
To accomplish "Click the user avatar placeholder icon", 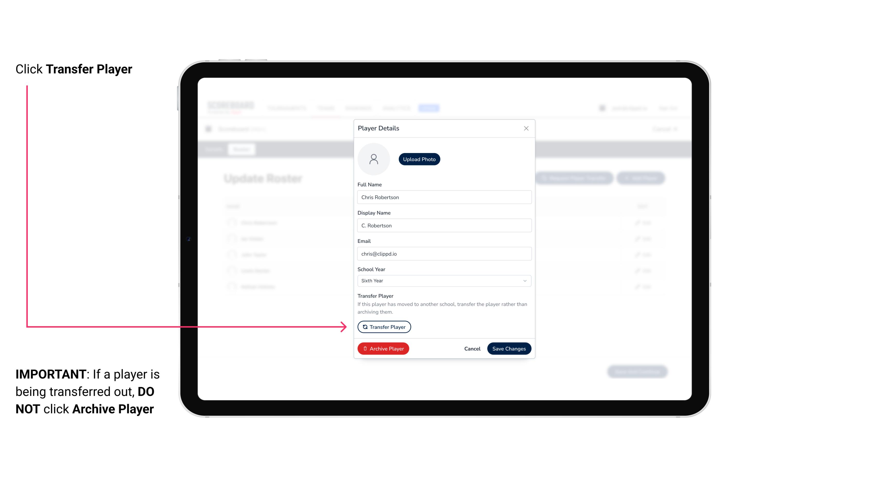I will (374, 159).
